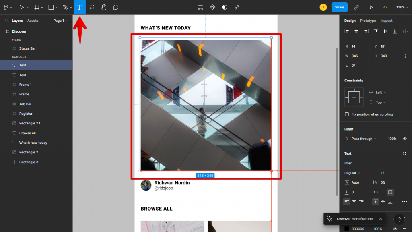The image size is (412, 232).
Task: Select the Text tool in the toolbar
Action: (x=80, y=7)
